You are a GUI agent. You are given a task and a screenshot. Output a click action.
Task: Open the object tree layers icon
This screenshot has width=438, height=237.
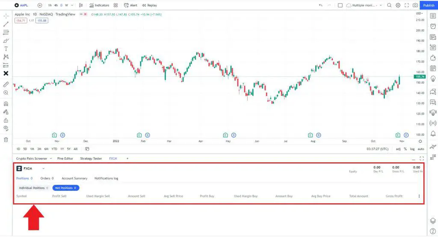[433, 221]
